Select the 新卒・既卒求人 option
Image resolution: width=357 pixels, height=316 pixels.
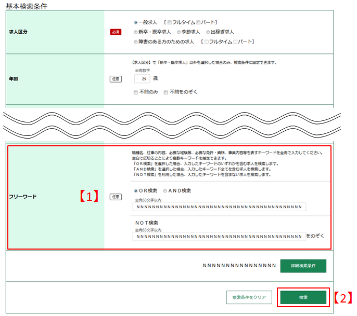[x=136, y=32]
